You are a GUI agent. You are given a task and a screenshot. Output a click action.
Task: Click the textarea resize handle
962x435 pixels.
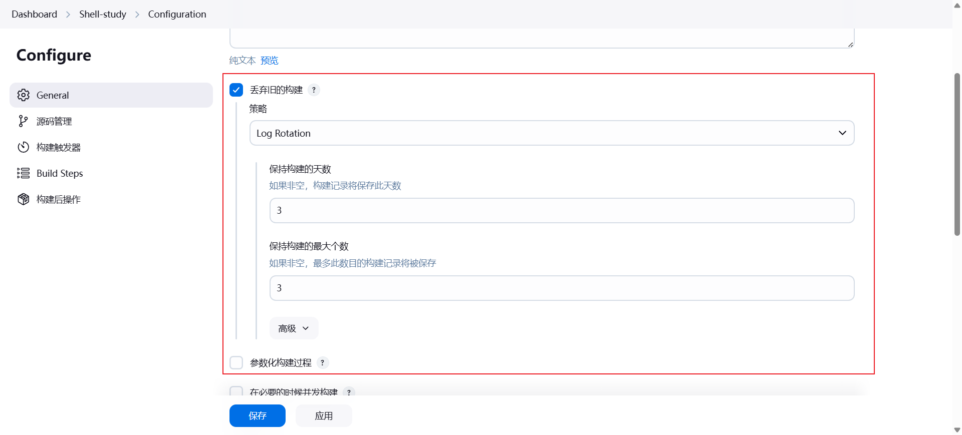[x=850, y=45]
